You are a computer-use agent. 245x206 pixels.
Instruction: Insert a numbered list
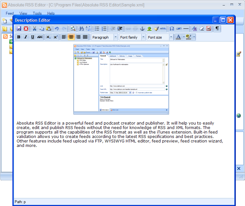[104, 29]
